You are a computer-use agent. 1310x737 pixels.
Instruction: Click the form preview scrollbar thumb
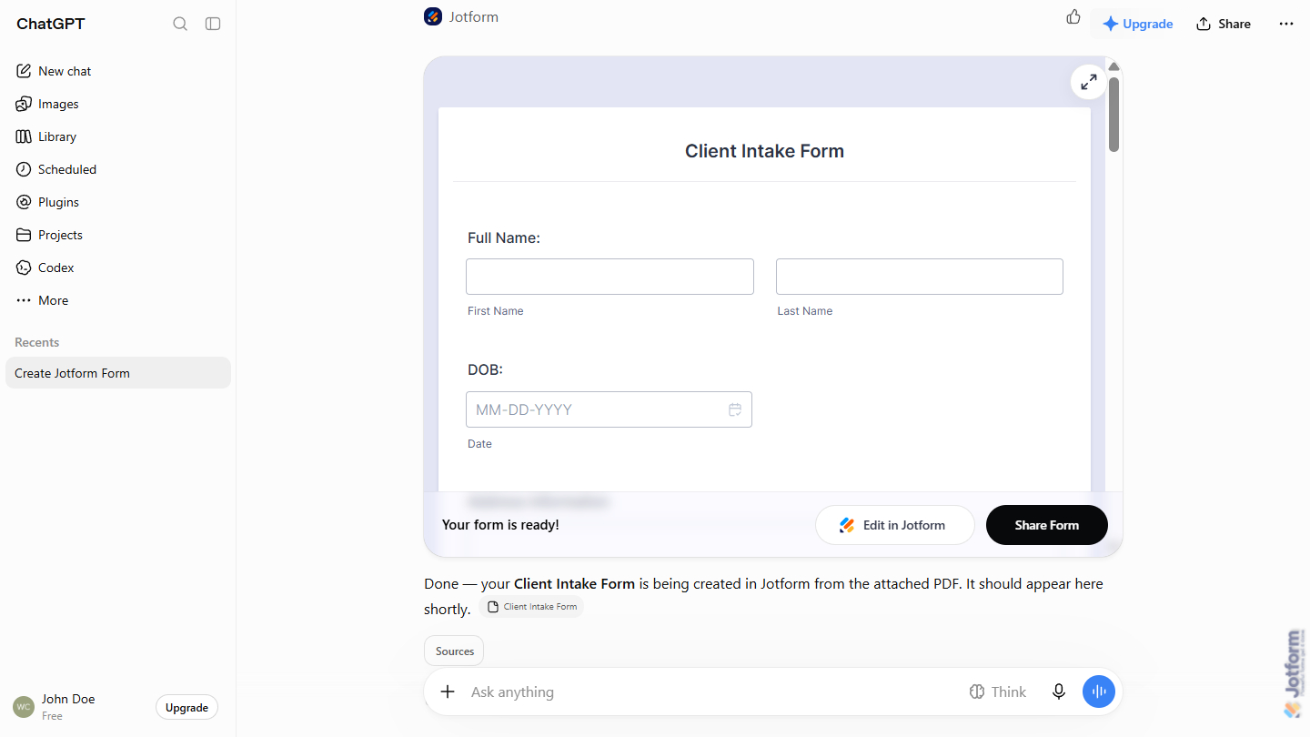point(1113,115)
